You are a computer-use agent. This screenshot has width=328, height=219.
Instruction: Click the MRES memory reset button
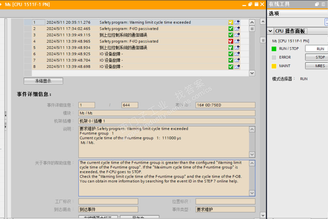(x=317, y=66)
